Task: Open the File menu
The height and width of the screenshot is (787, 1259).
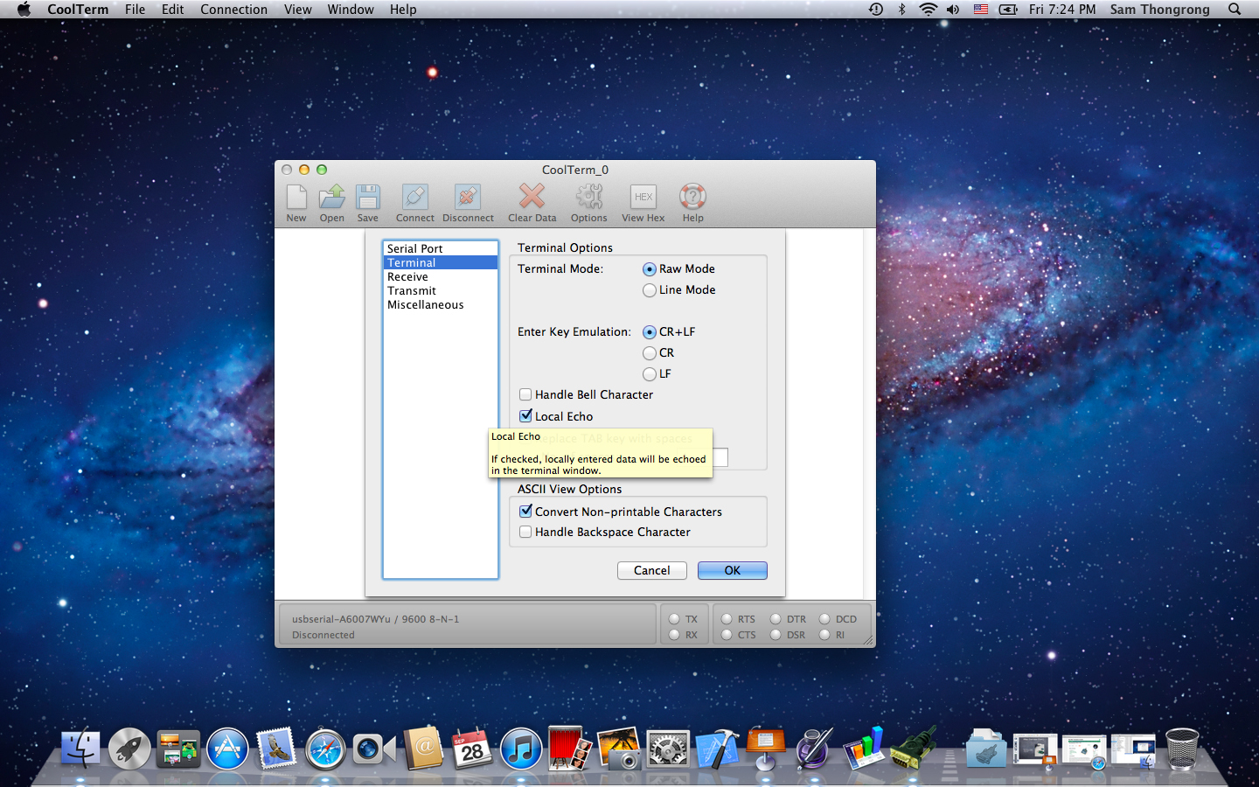Action: click(x=135, y=10)
